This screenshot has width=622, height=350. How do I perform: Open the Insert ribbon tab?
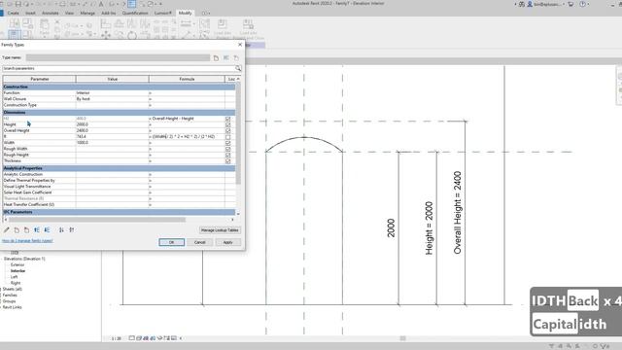(30, 13)
